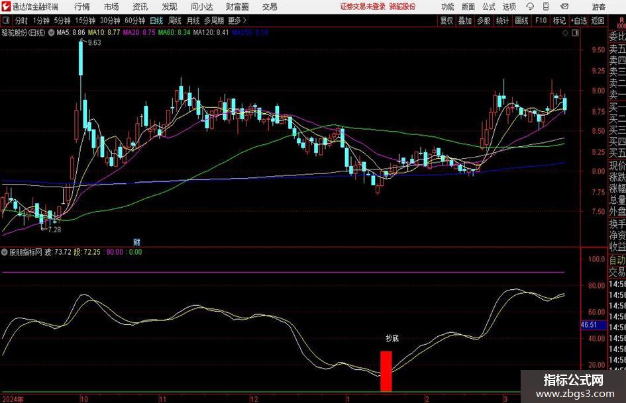Open the 资讯 menu
The height and width of the screenshot is (403, 626).
[140, 7]
